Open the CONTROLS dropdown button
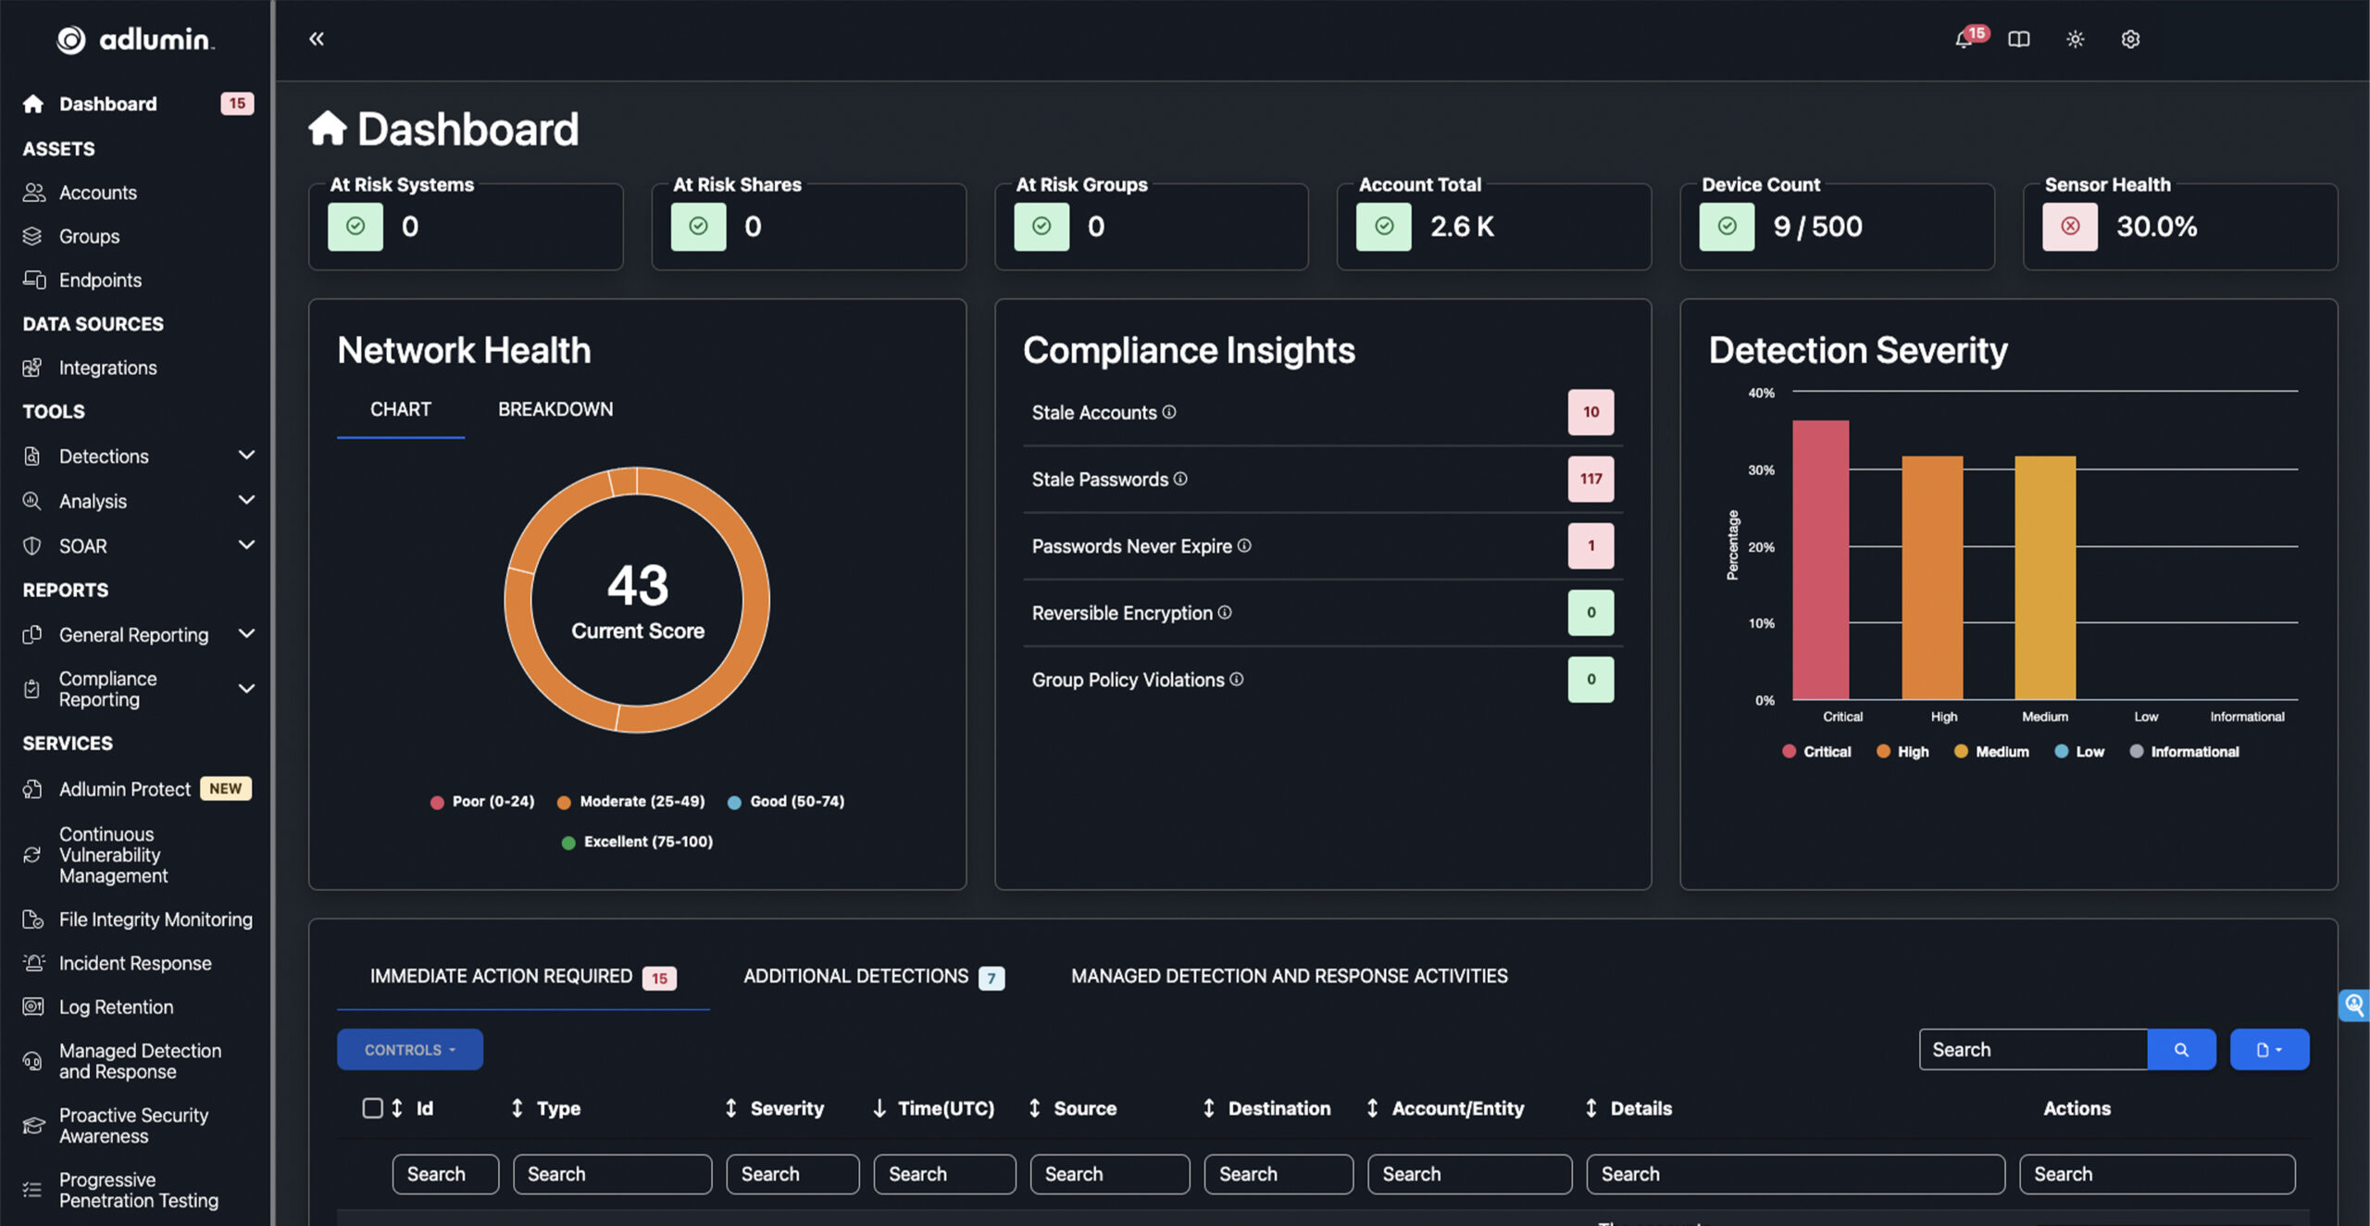This screenshot has width=2370, height=1226. click(x=409, y=1049)
